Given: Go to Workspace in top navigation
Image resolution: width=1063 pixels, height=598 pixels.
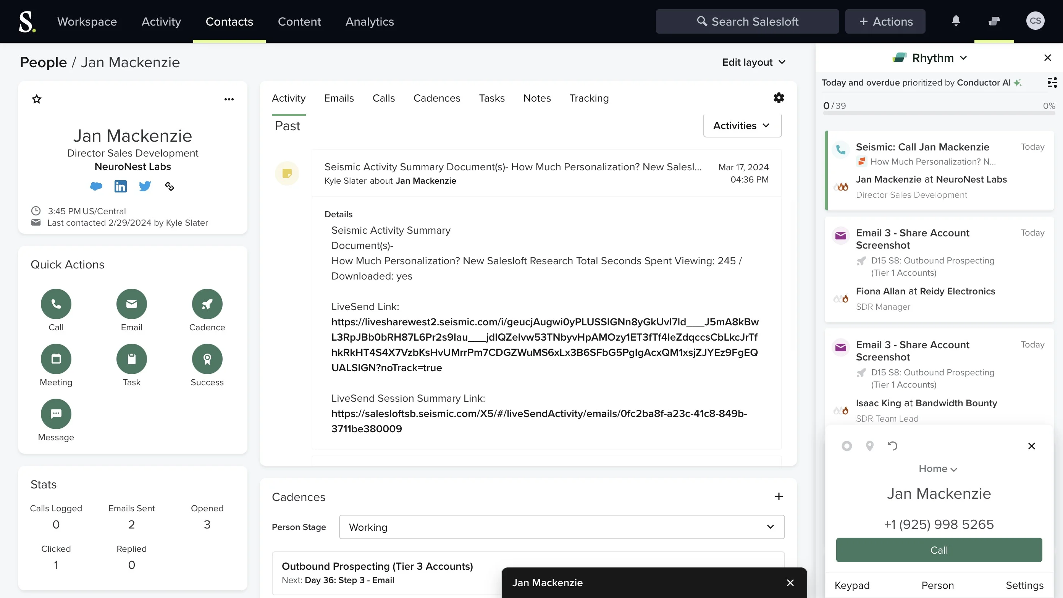Looking at the screenshot, I should 87,21.
